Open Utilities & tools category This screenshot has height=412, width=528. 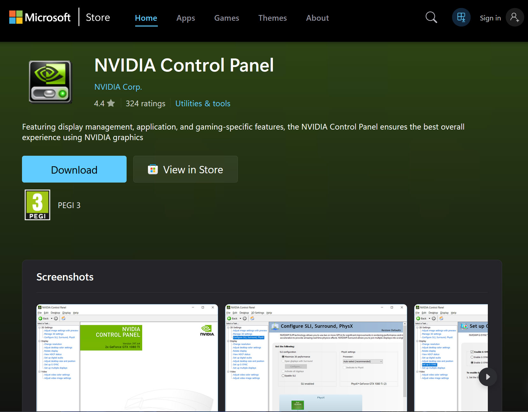(x=203, y=103)
